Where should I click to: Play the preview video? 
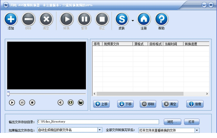[x=12, y=103]
